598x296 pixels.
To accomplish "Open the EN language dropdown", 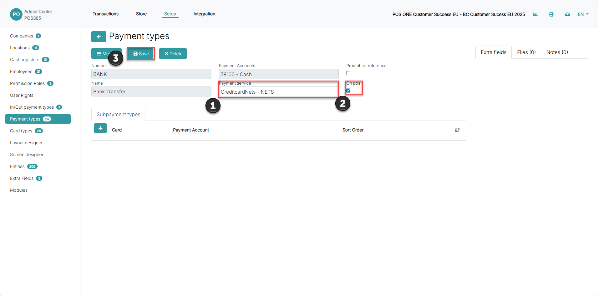I will [x=583, y=14].
